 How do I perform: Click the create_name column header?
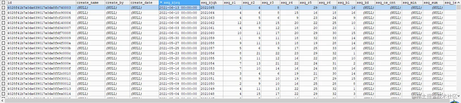point(91,3)
